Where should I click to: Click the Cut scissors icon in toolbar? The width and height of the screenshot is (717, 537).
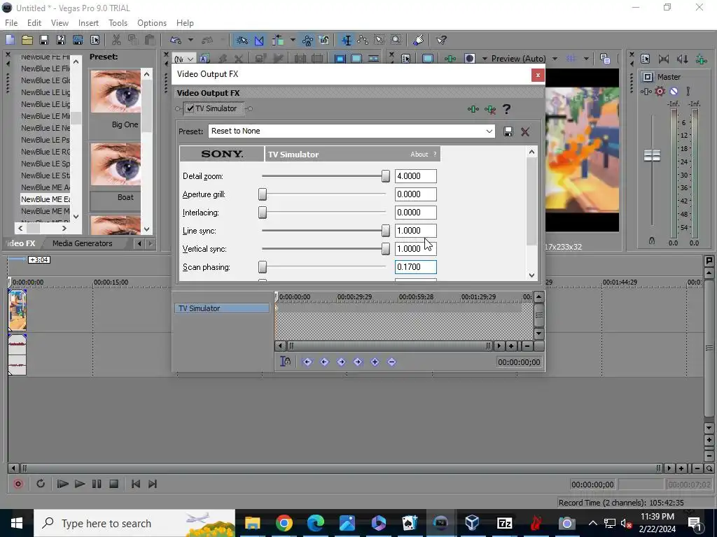tap(116, 40)
